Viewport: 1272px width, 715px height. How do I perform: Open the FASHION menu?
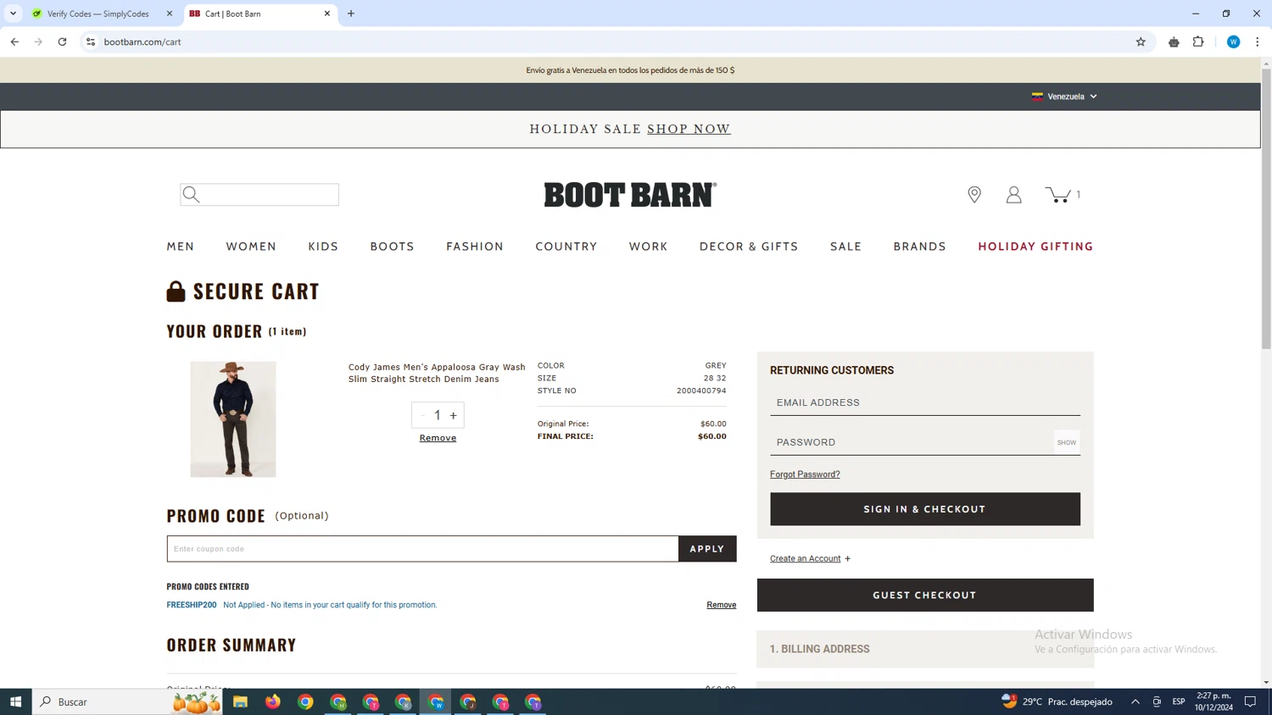[475, 247]
